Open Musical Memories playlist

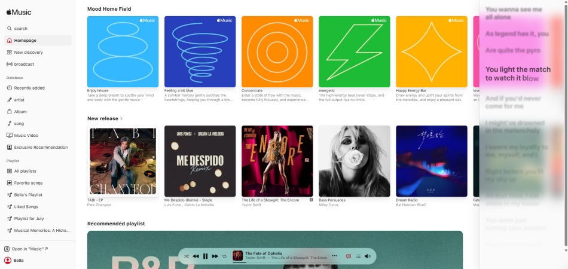coord(38,230)
